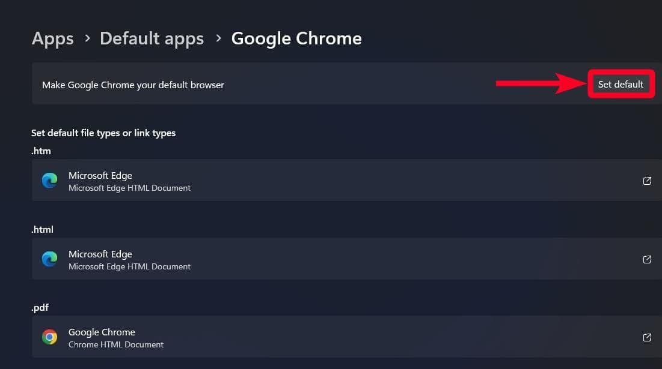Screen dimensions: 662x369
Task: Click the chevron between Apps and Default apps
Action: [x=87, y=38]
